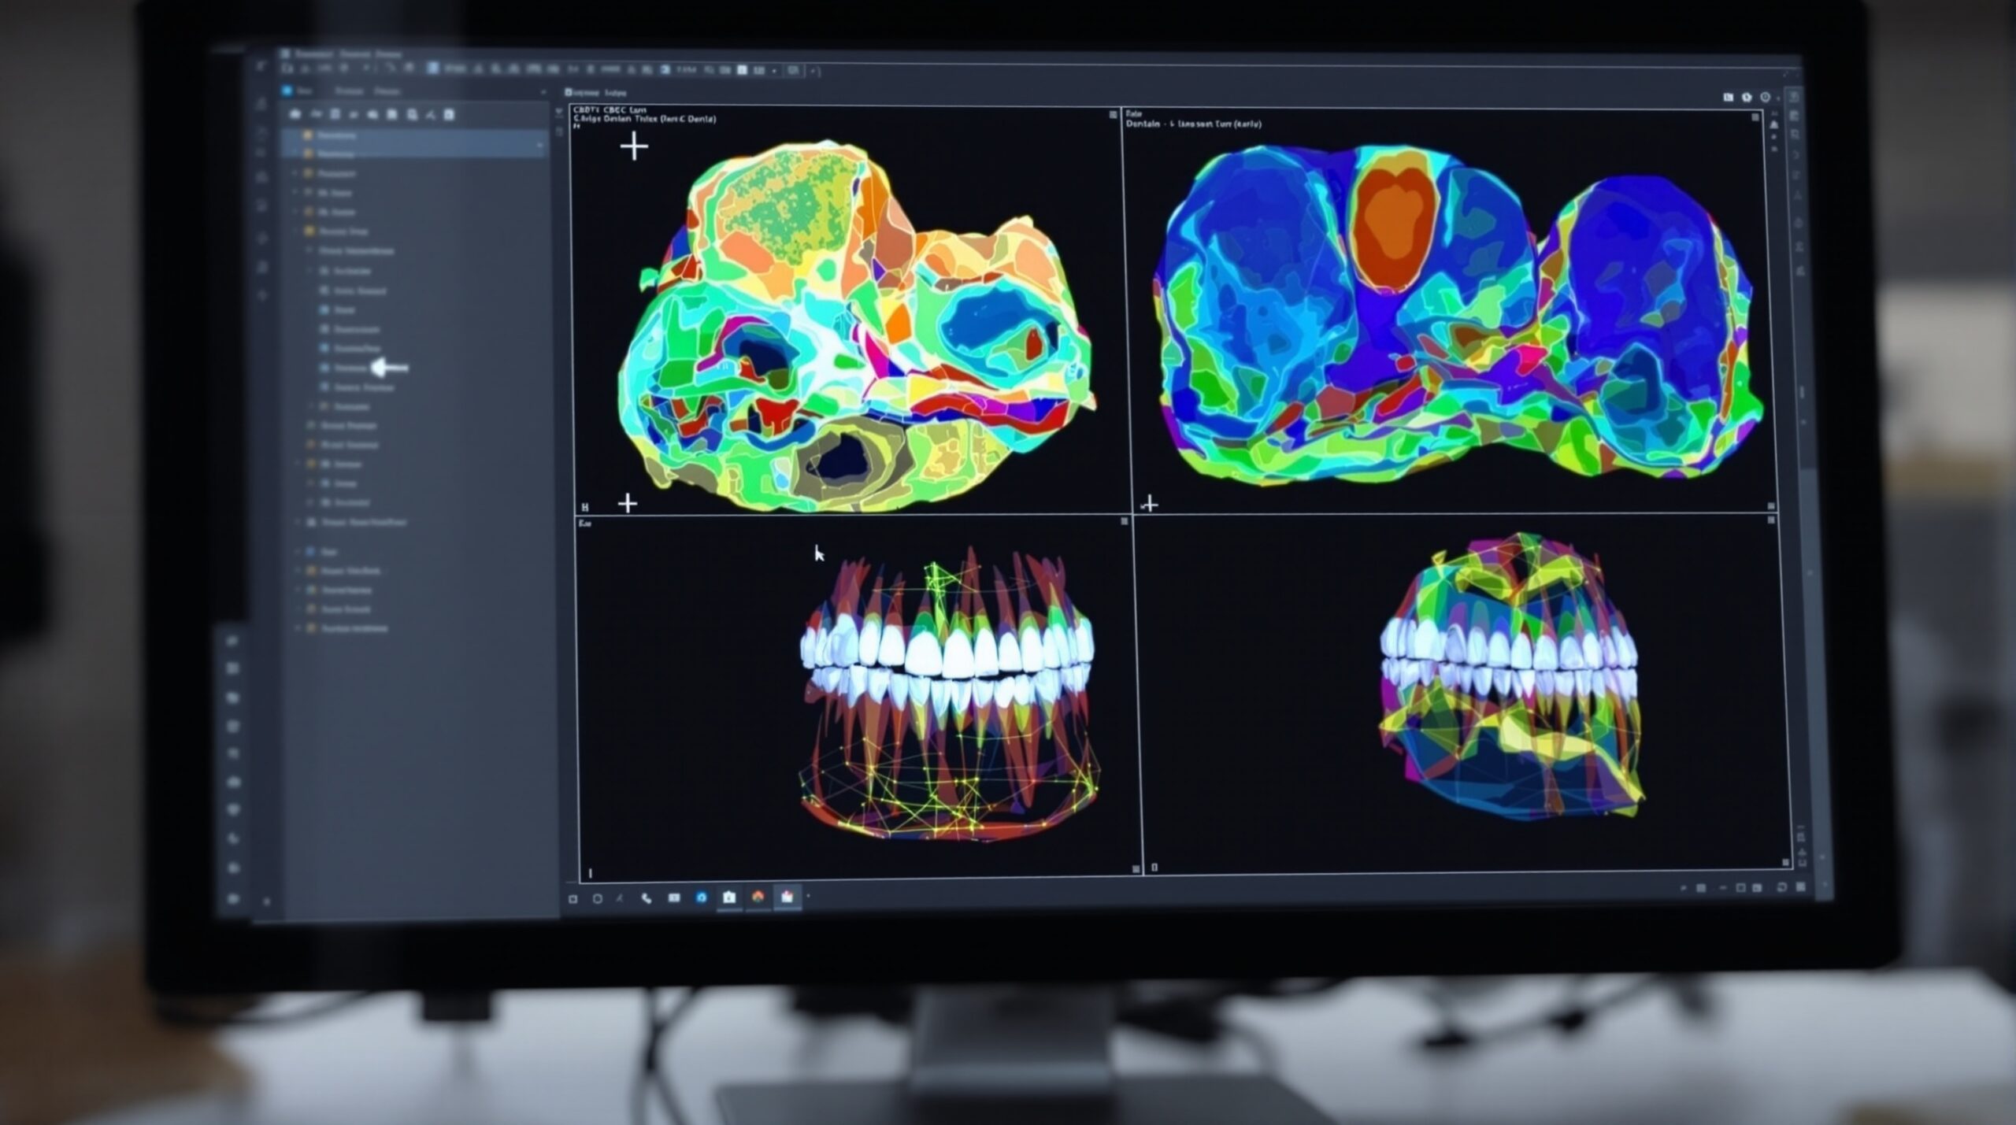
Task: Open the dropdown arrow at the panel header right
Action: (x=544, y=92)
